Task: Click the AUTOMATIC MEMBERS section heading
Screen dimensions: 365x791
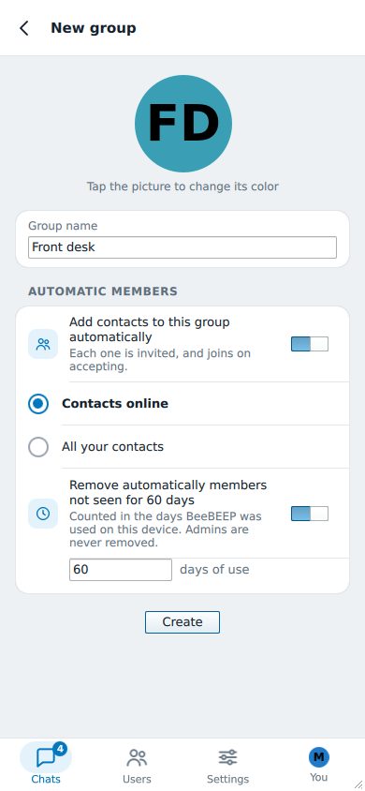Action: point(103,291)
